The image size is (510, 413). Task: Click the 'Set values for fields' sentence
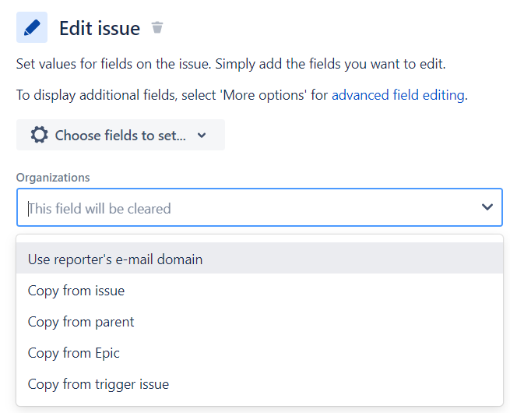pos(114,64)
